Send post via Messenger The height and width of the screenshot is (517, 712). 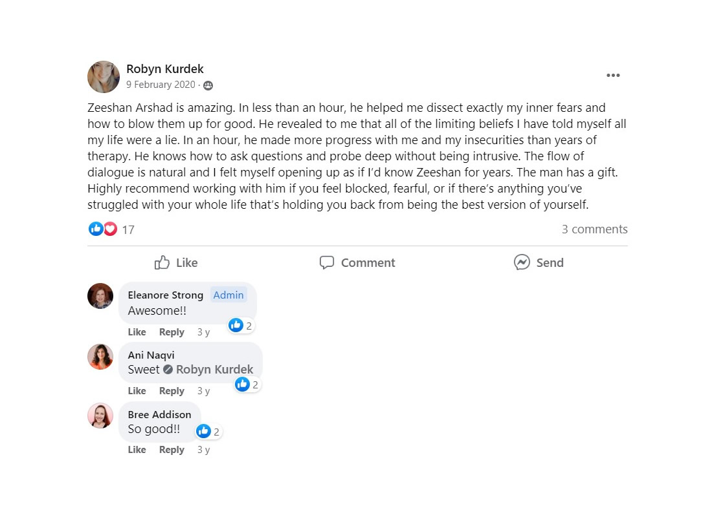pos(539,262)
